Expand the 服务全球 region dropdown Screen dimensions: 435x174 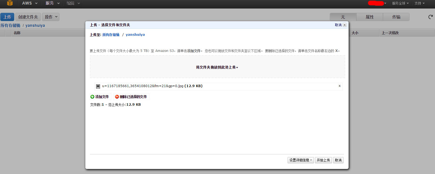point(400,3)
